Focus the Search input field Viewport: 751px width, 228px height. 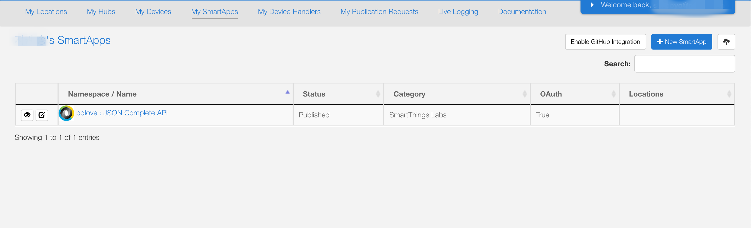coord(684,64)
